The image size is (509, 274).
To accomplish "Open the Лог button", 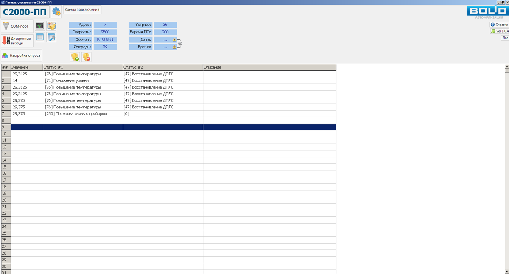I will (505, 38).
